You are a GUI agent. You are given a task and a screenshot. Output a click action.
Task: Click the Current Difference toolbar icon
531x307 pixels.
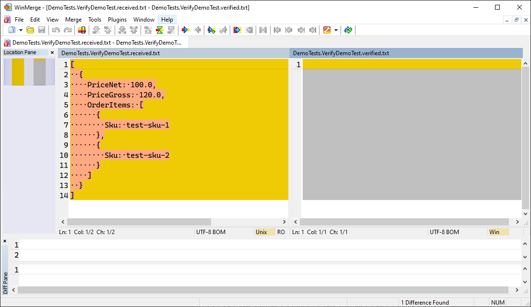[x=160, y=30]
